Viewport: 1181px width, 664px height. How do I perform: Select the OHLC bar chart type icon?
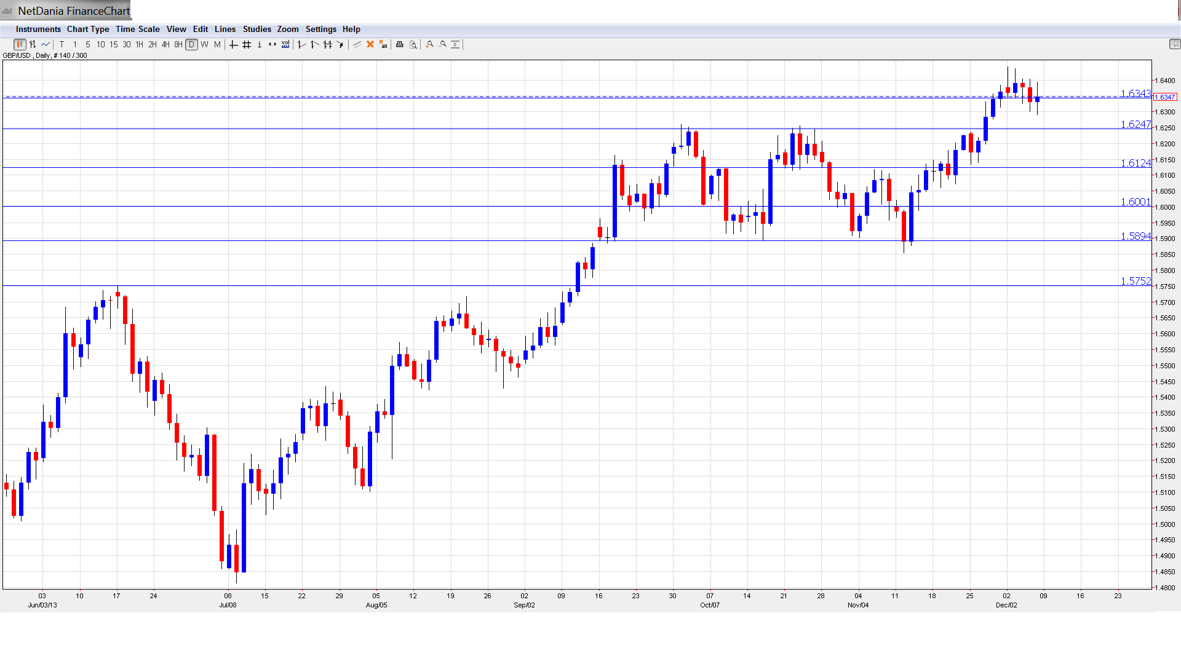click(33, 44)
